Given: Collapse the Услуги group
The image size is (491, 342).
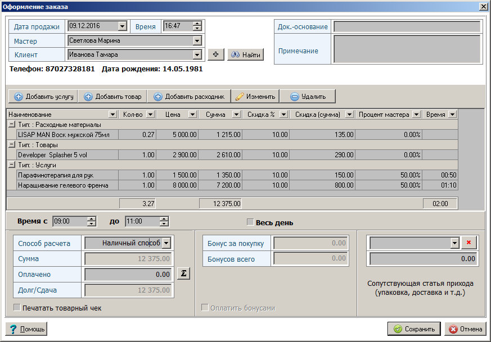Looking at the screenshot, I should tap(12, 165).
